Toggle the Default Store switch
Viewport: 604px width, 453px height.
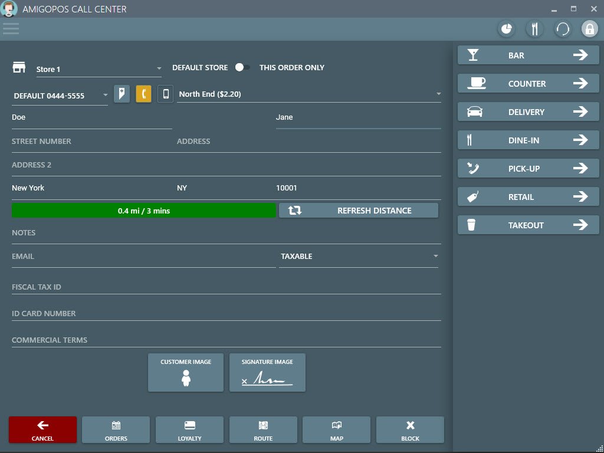[242, 68]
